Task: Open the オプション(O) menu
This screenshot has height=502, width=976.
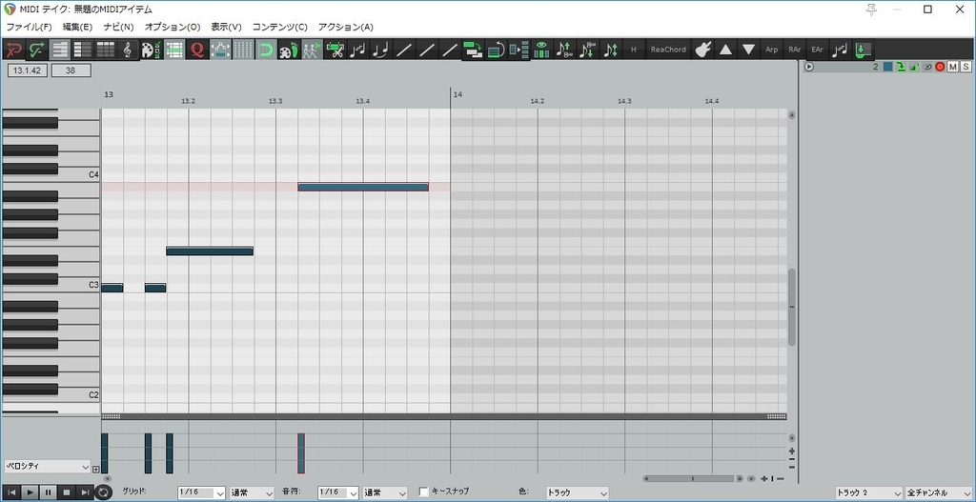Action: pos(173,27)
